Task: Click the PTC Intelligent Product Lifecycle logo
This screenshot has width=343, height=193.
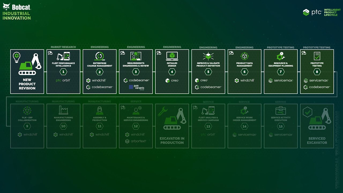Action: pyautogui.click(x=322, y=12)
